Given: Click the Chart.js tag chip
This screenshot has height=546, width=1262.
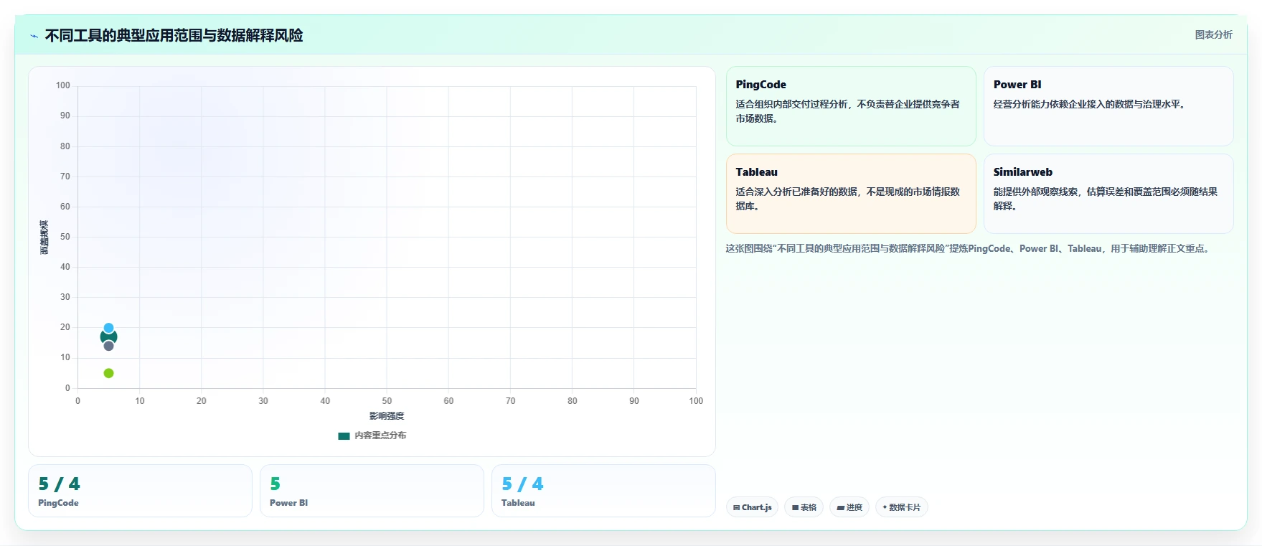Looking at the screenshot, I should point(752,507).
